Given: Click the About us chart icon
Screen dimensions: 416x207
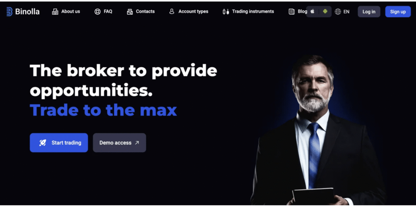Looking at the screenshot, I should (55, 12).
